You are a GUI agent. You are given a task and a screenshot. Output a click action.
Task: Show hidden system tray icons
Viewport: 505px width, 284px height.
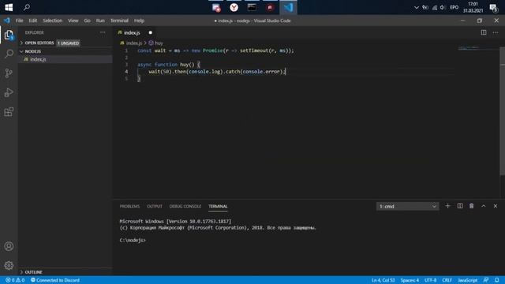click(x=416, y=7)
